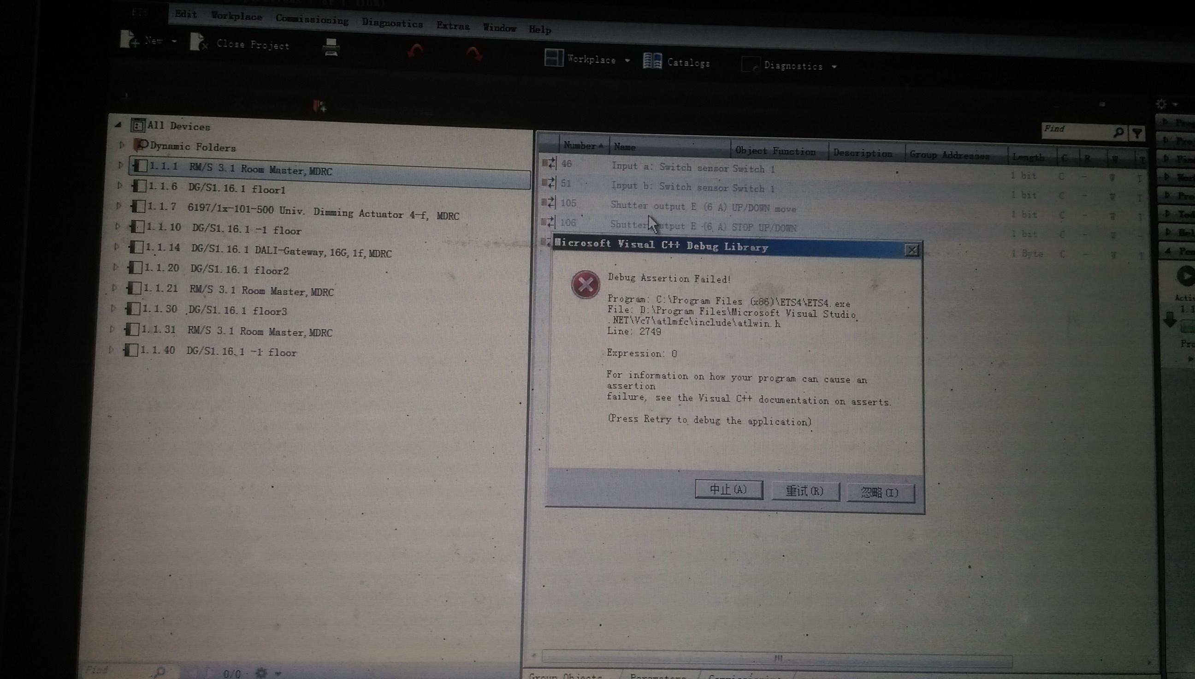Screen dimensions: 1195x679
Task: Click the Workplace panel icon
Action: pos(554,58)
